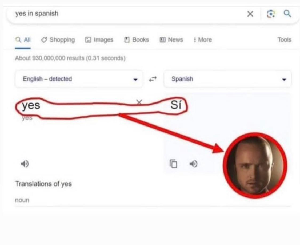Copy the Spanish translation
Screen dimensions: 300x245
174,164
